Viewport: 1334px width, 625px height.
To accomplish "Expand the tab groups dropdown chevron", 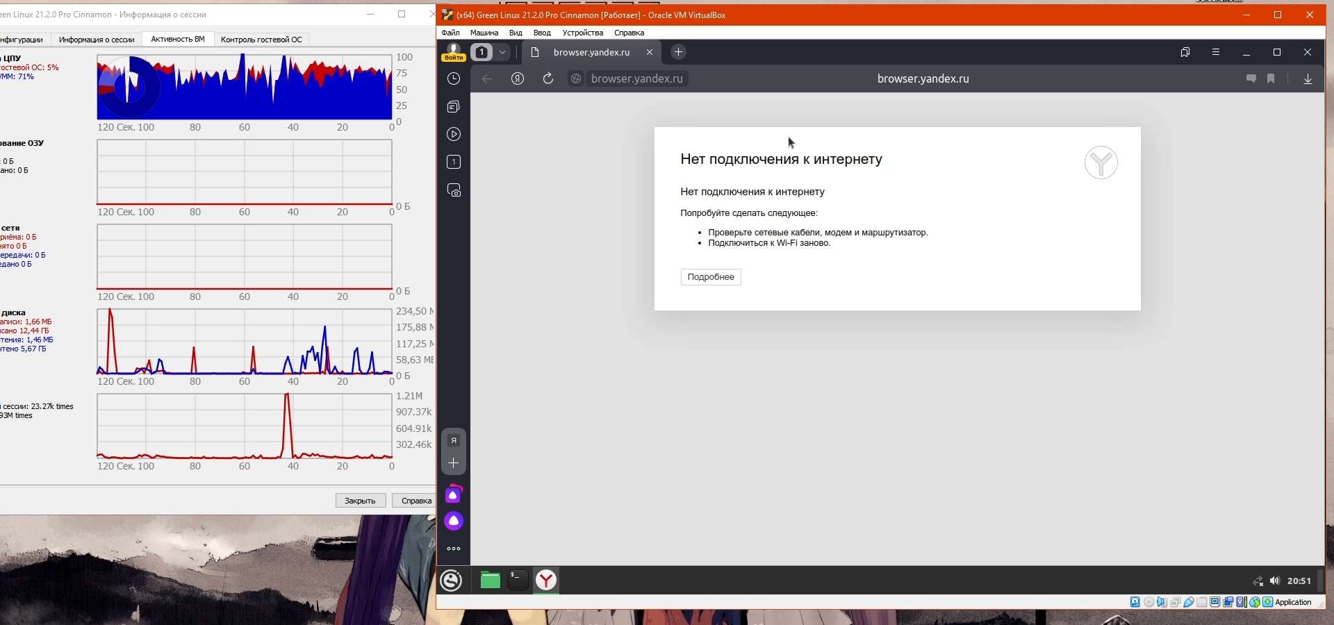I will (502, 52).
